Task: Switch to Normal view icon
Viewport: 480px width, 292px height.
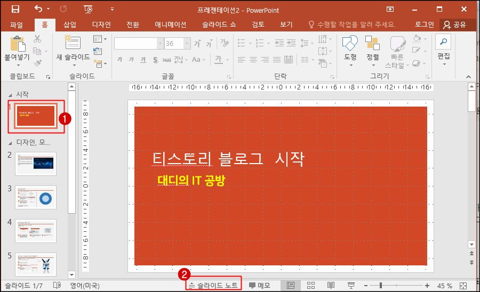Action: [x=291, y=285]
